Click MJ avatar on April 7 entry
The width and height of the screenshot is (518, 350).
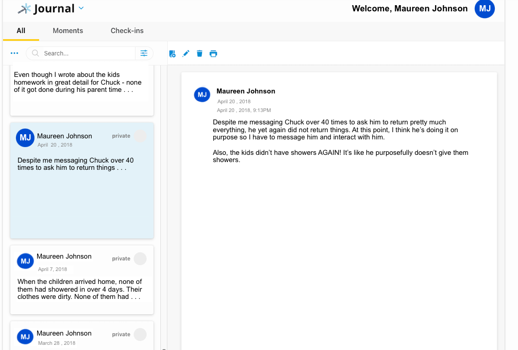point(25,261)
